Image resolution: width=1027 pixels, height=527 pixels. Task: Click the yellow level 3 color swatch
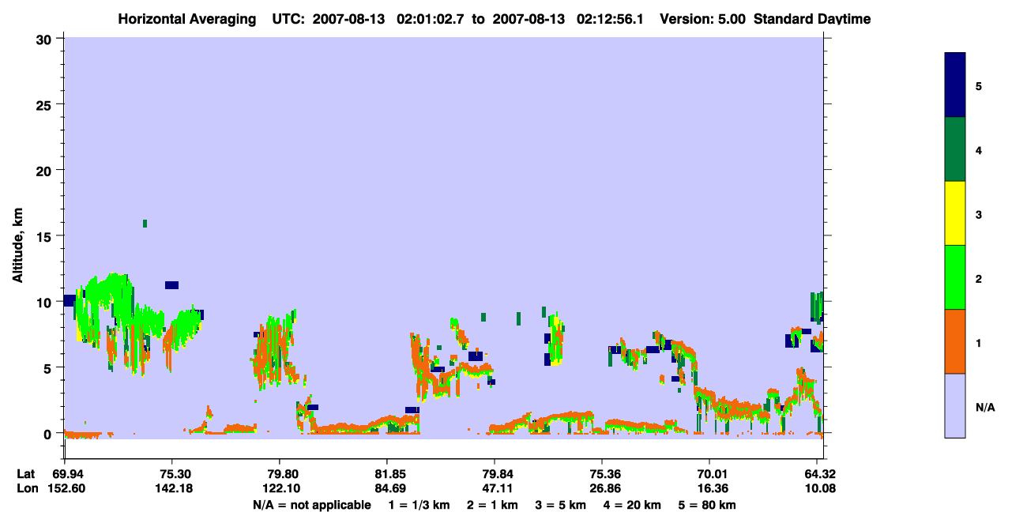pos(955,213)
